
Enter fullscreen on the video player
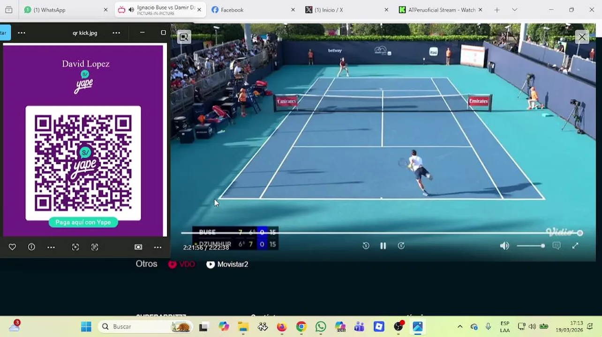(x=575, y=246)
